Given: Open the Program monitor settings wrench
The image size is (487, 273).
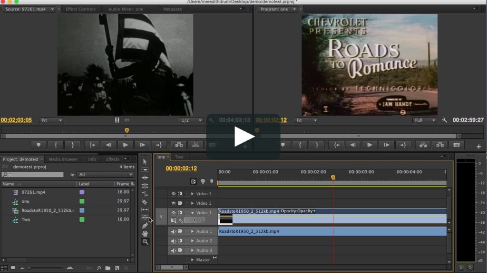Looking at the screenshot, I should 445,120.
